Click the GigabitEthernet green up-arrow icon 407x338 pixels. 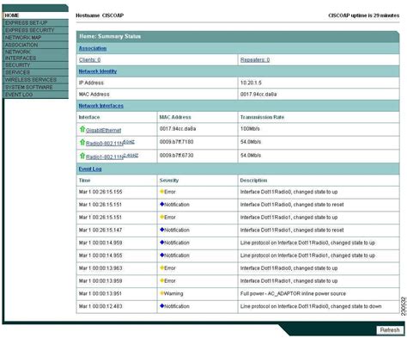[82, 129]
